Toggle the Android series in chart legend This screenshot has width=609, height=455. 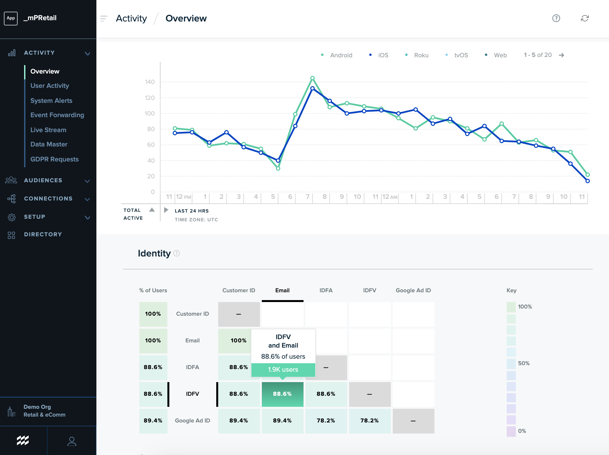click(x=337, y=55)
